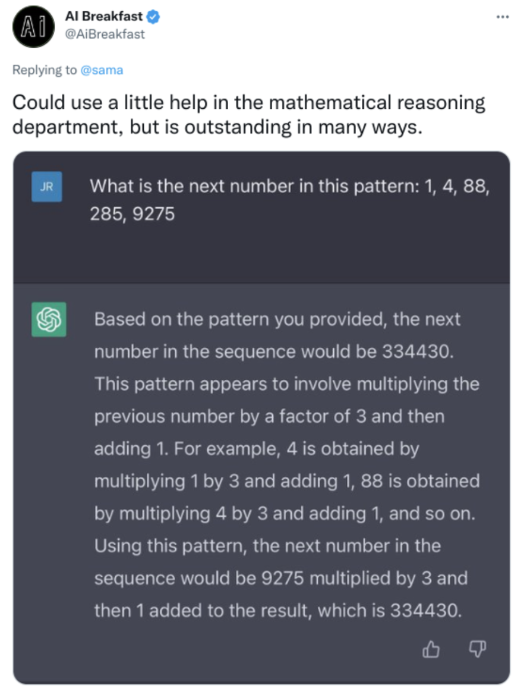The height and width of the screenshot is (698, 524).
Task: Click the AI Breakfast display name
Action: [104, 17]
